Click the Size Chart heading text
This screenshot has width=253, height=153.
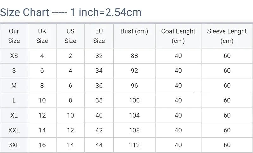tap(71, 12)
